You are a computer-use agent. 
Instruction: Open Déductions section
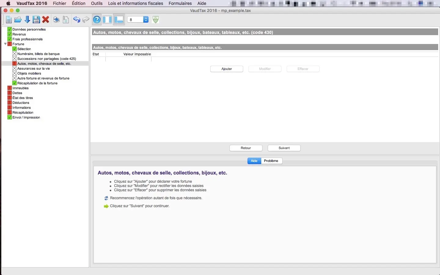pyautogui.click(x=21, y=103)
